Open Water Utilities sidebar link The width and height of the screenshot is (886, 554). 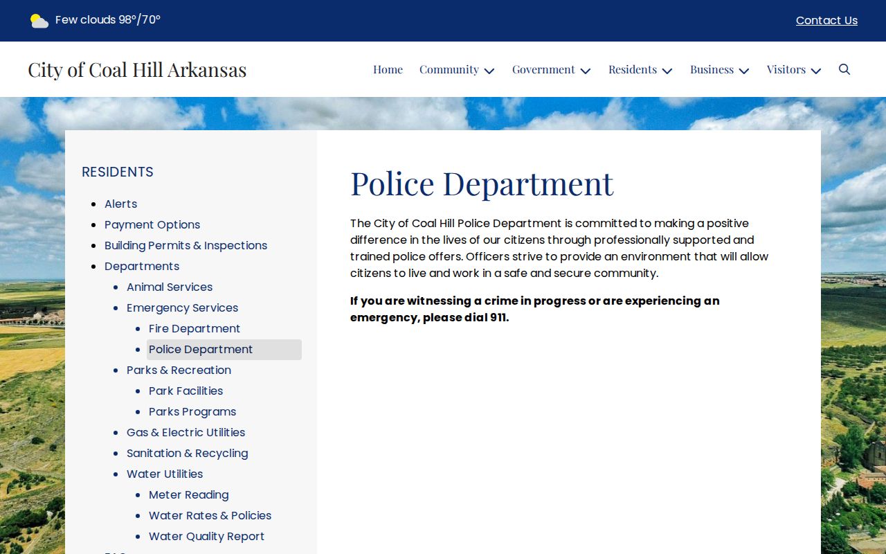165,474
